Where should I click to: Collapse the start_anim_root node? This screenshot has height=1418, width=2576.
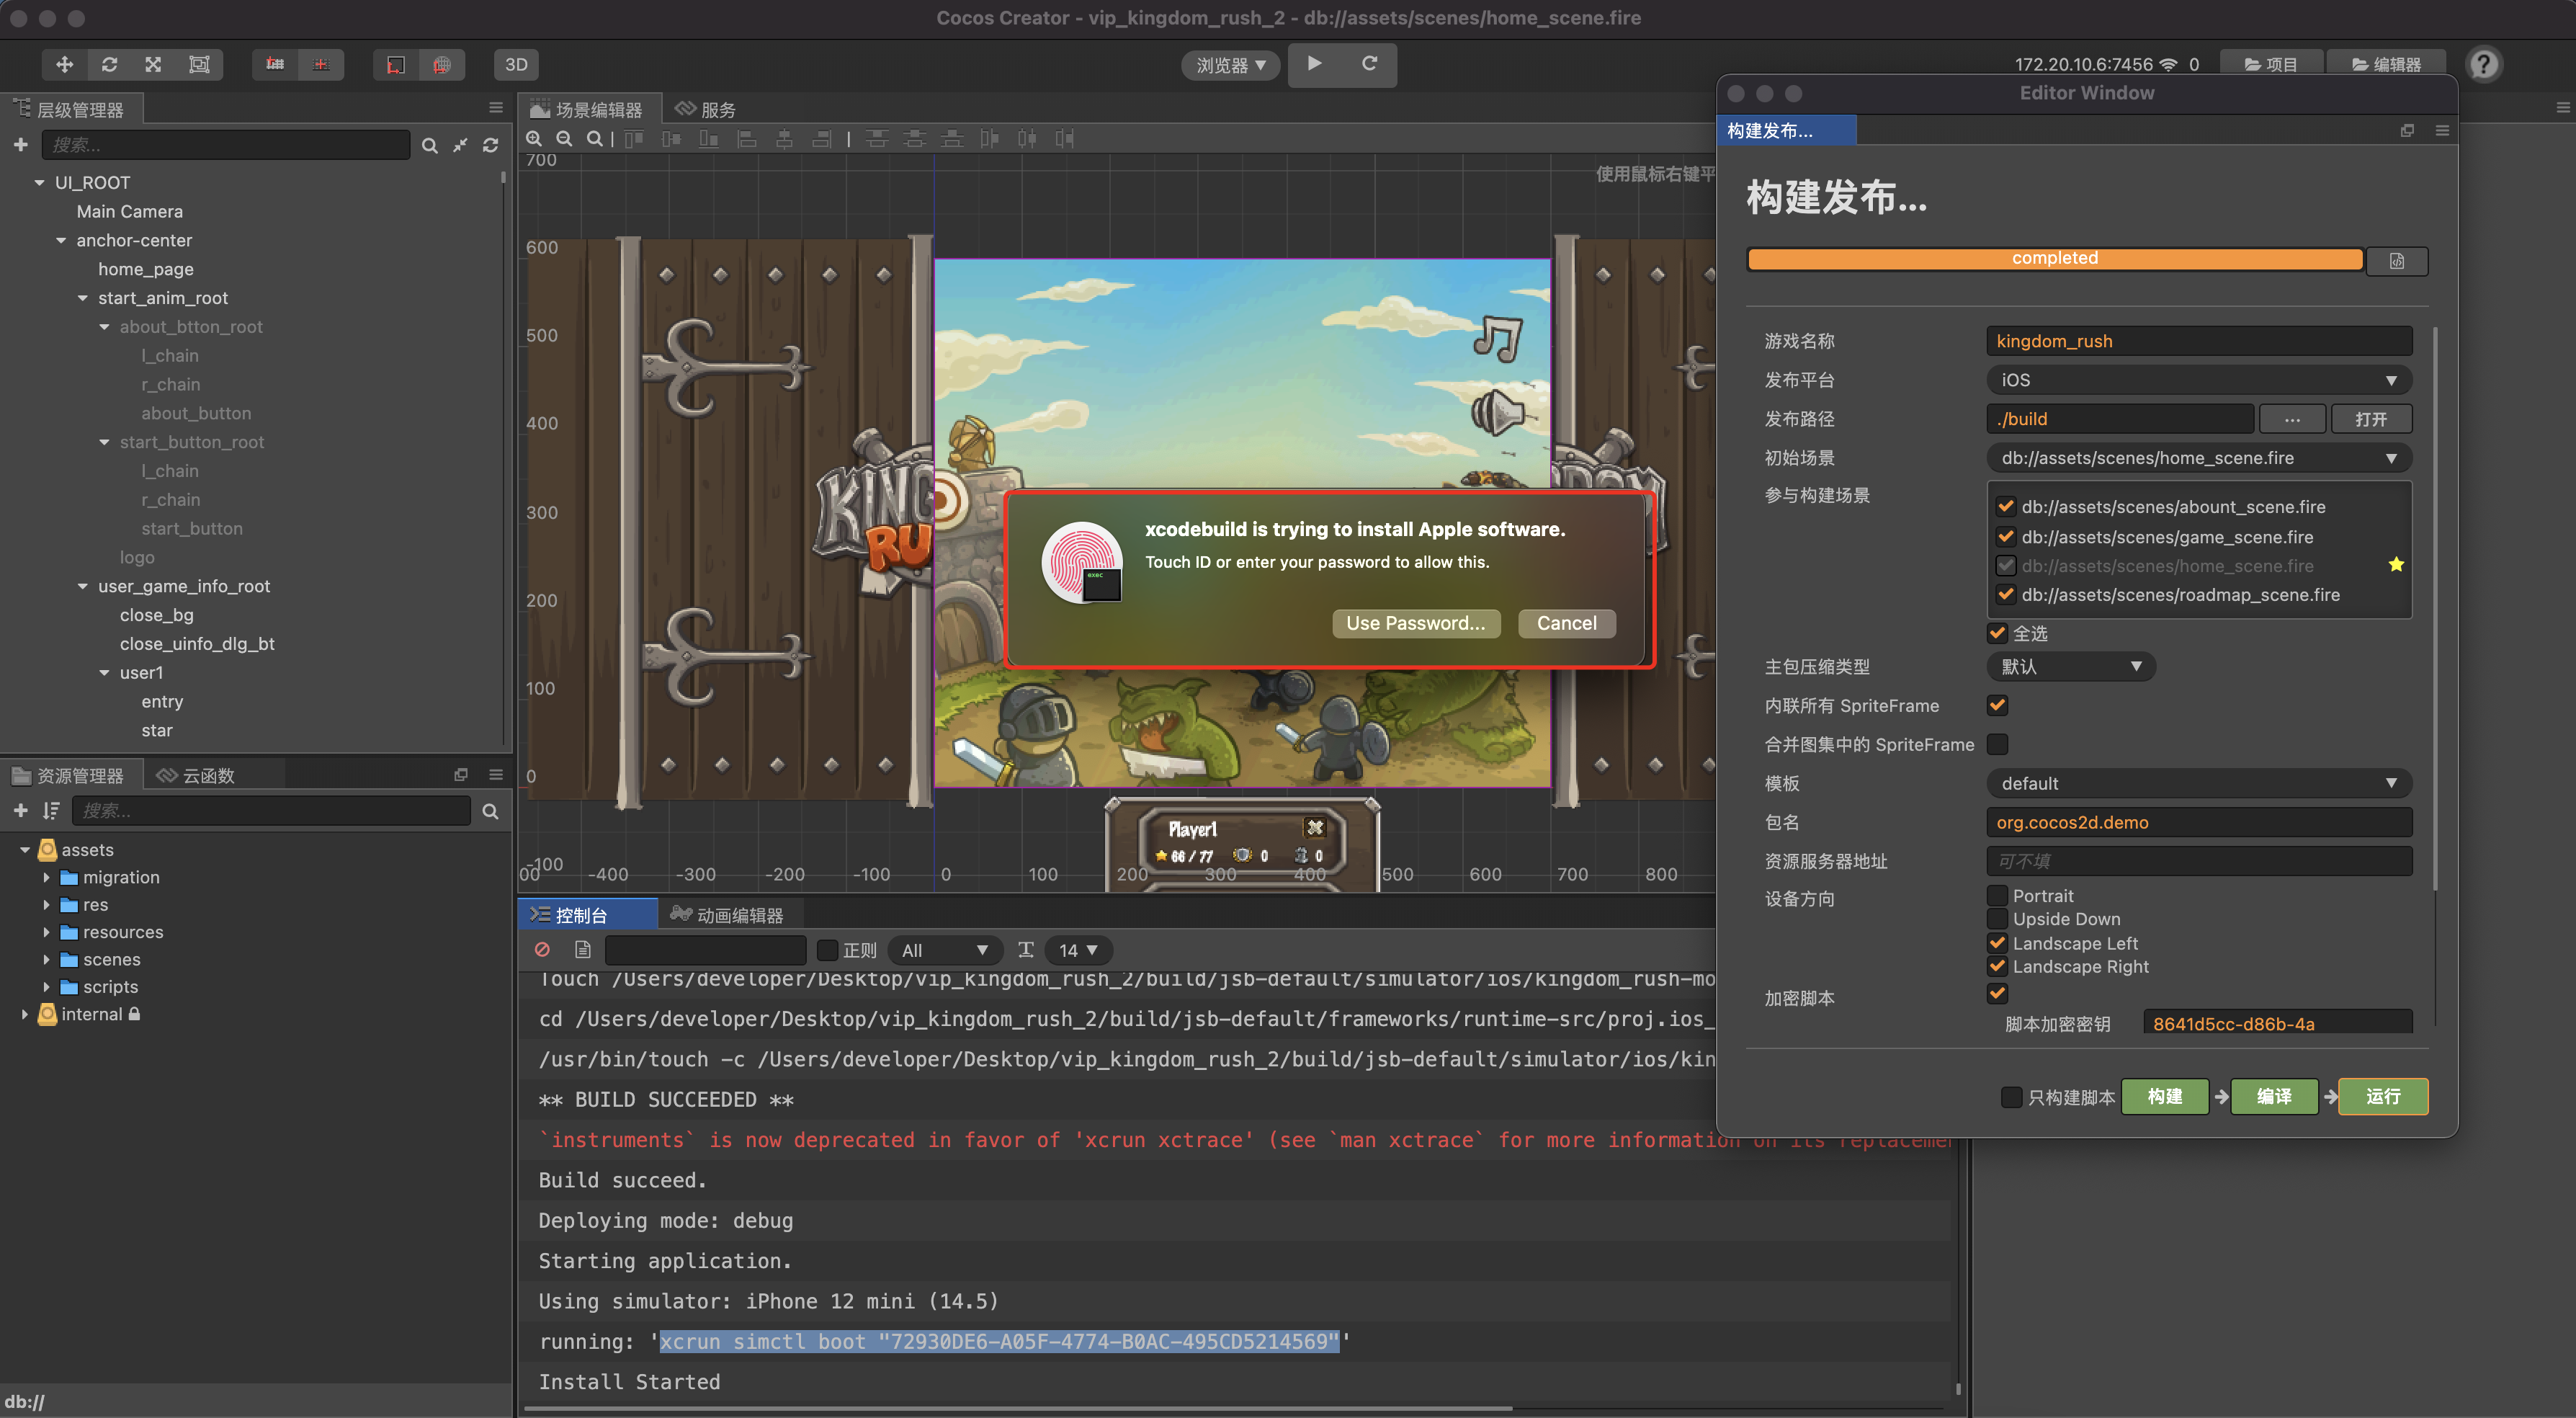tap(83, 298)
